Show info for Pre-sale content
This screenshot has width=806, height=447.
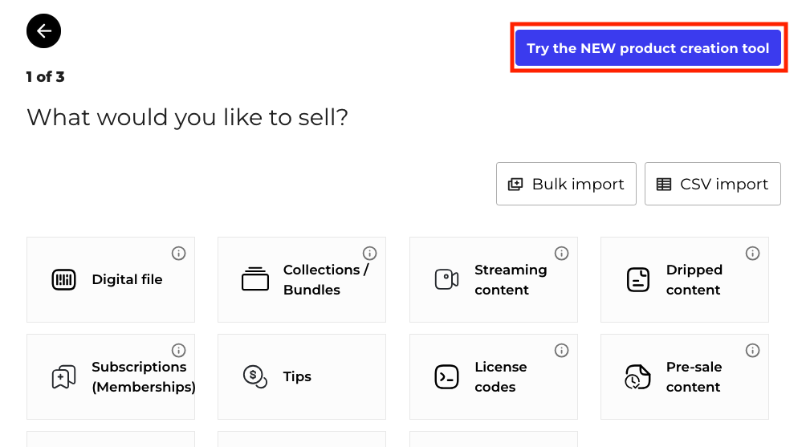(753, 351)
